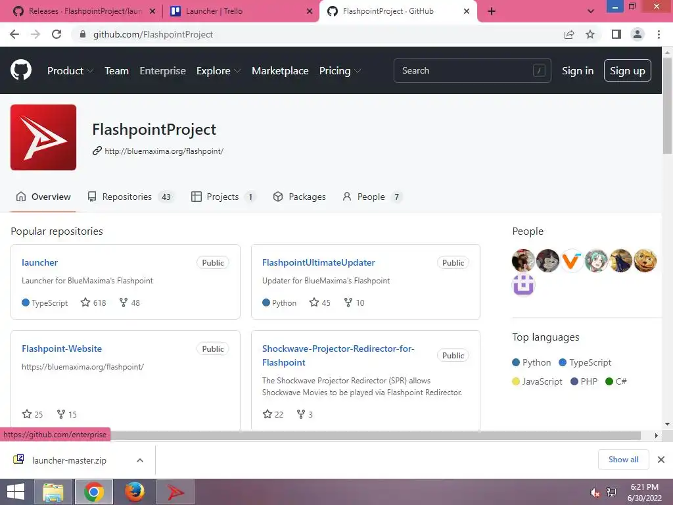Click the share page icon in address bar
This screenshot has height=505, width=673.
(569, 34)
